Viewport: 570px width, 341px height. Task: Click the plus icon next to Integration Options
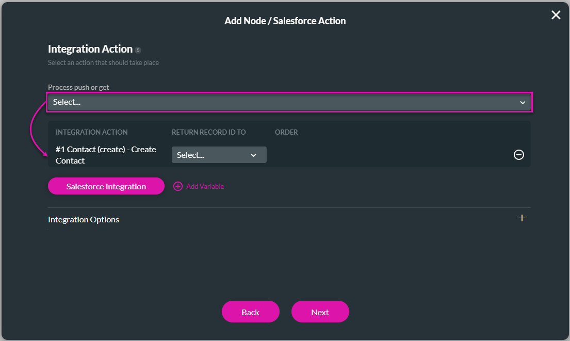[x=522, y=218]
